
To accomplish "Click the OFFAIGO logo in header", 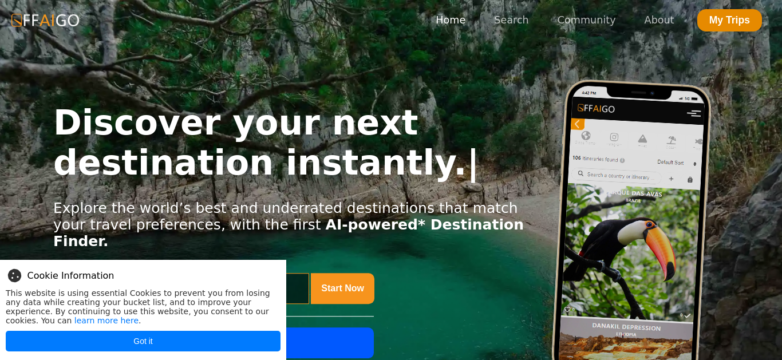I will pos(45,20).
